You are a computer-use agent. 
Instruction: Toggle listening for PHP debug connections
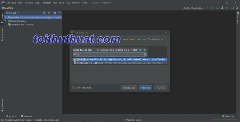tap(222, 8)
